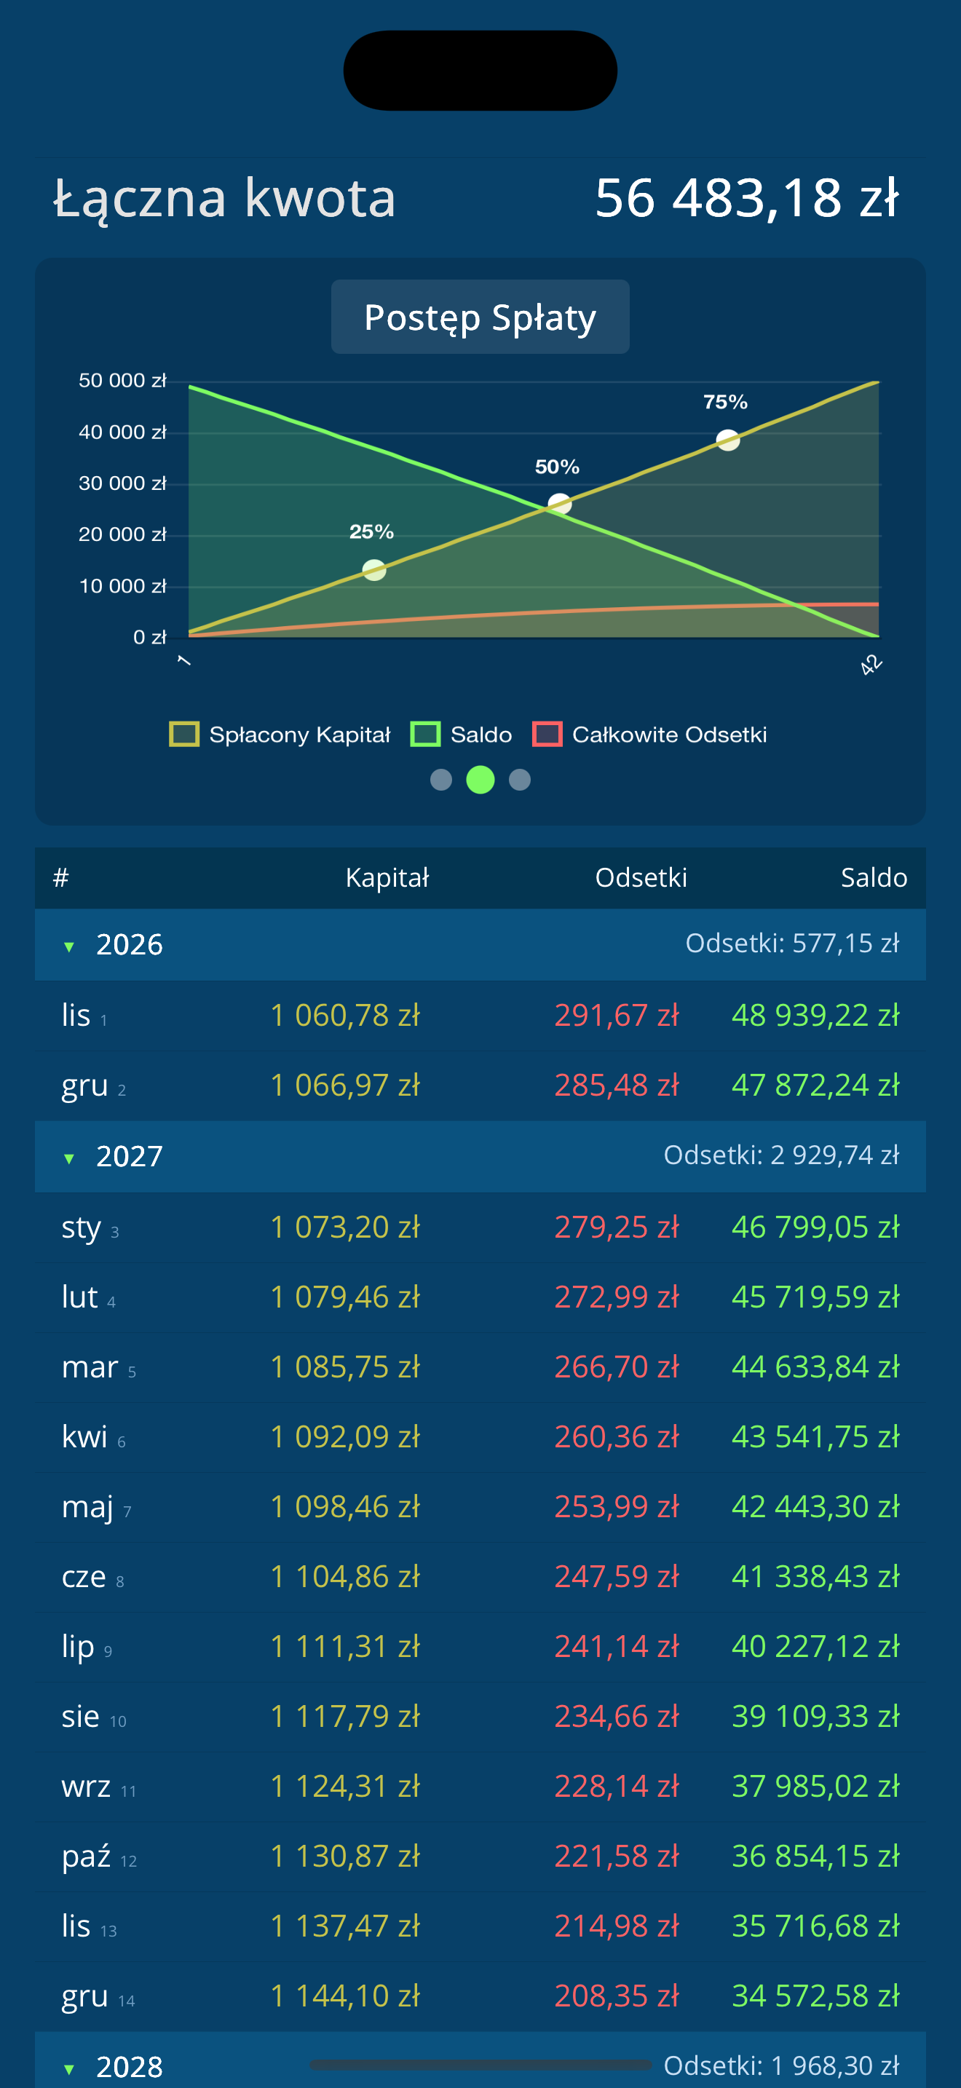Select the sie payment number 10 row label
The height and width of the screenshot is (2088, 961).
(x=94, y=1717)
